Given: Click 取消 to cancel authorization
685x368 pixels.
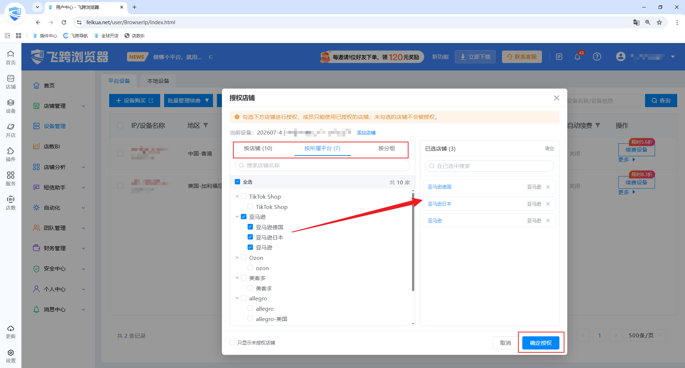Looking at the screenshot, I should point(506,343).
